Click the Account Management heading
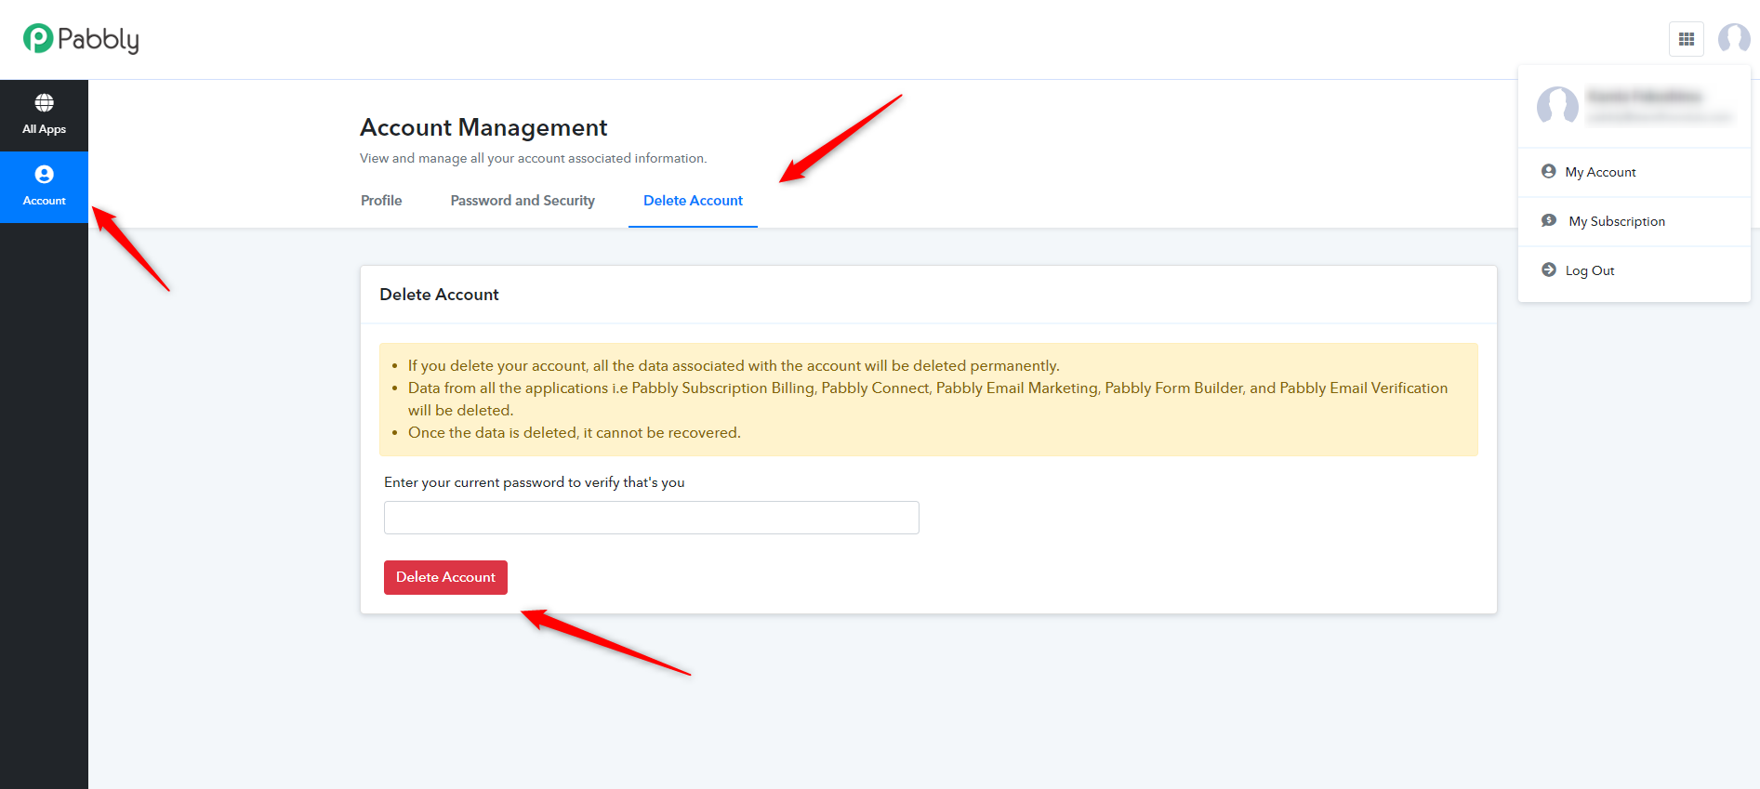Screen dimensions: 1760x789 (483, 127)
